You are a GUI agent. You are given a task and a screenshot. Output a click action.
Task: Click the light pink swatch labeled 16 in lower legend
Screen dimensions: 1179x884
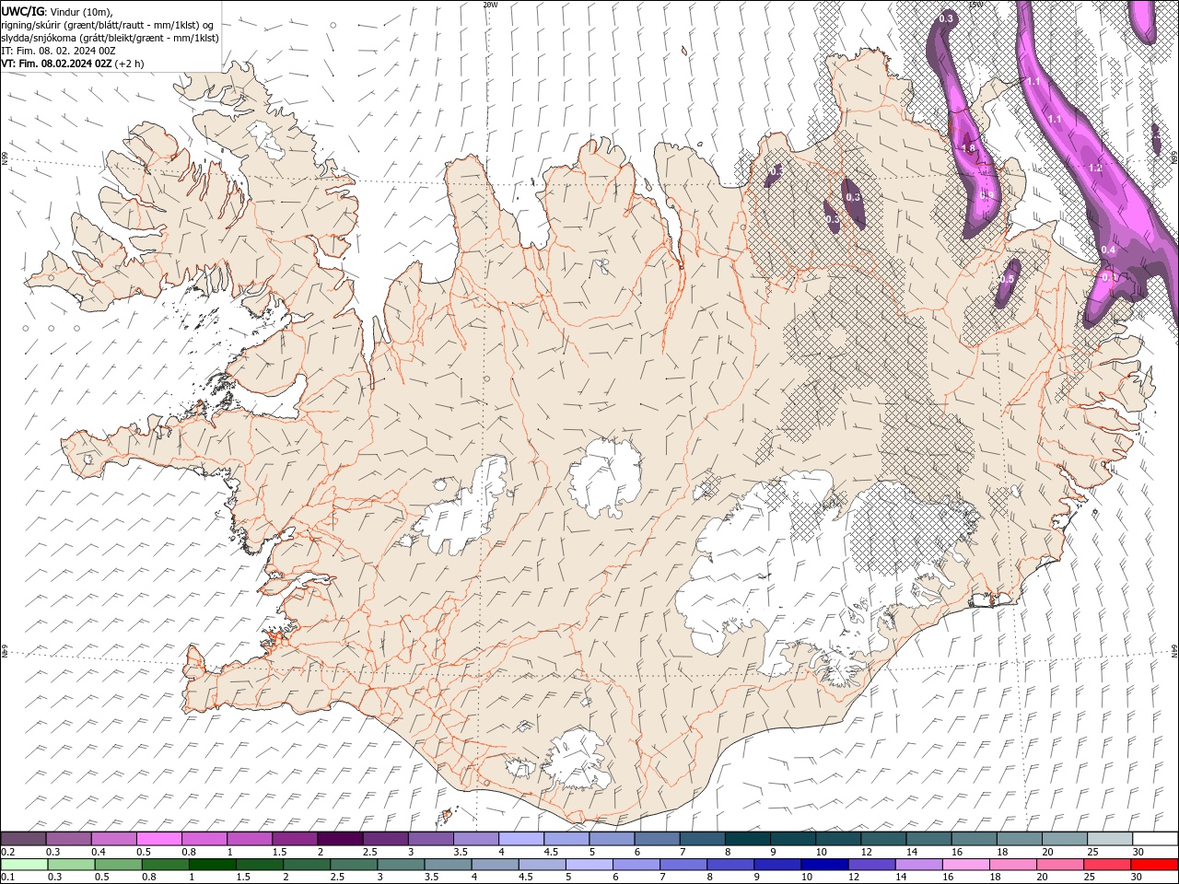pos(965,865)
